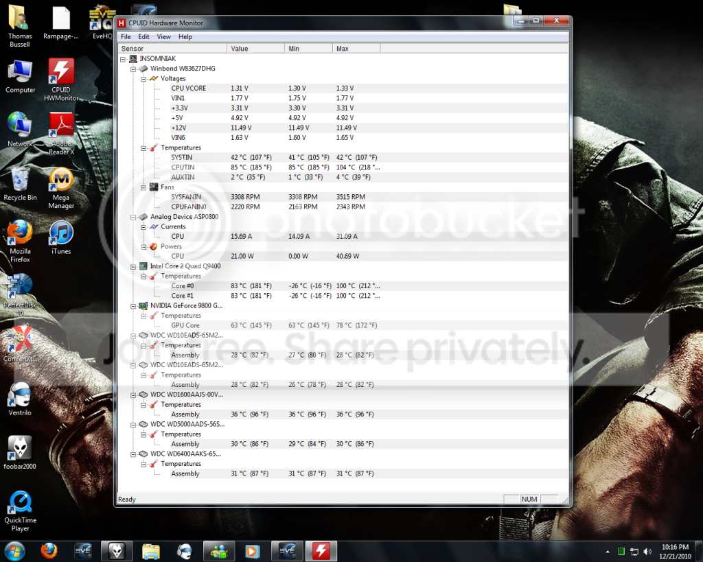Open the File menu
This screenshot has height=562, width=703.
pyautogui.click(x=126, y=37)
